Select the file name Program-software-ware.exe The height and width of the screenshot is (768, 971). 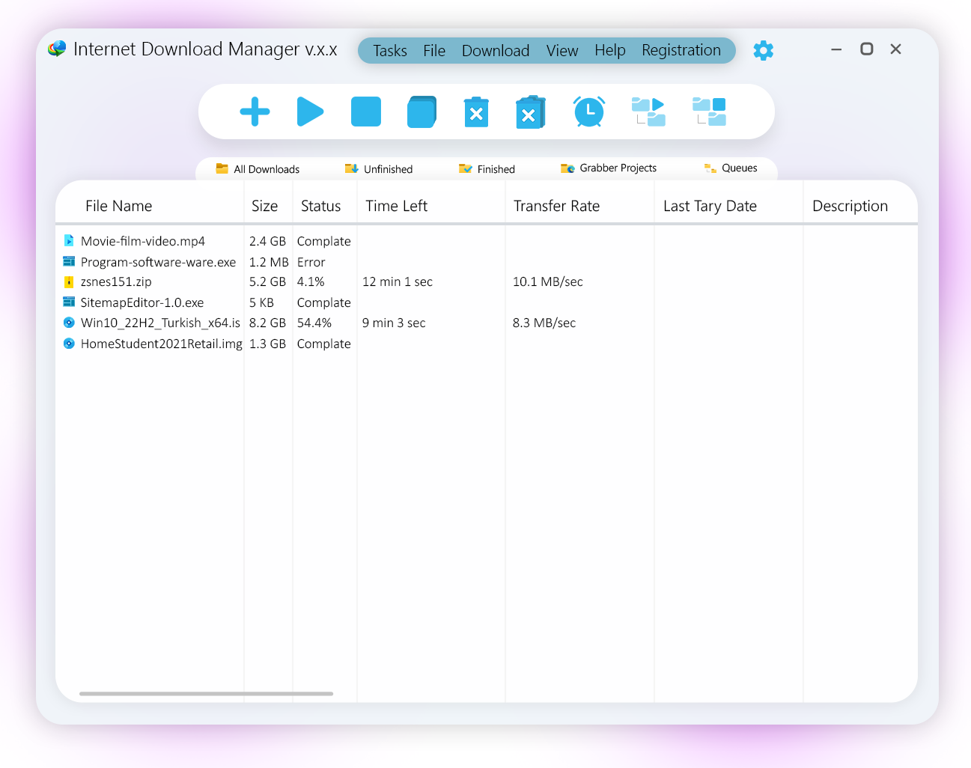159,262
